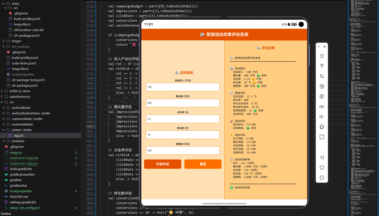379x216 pixels.
Task: Rotate emulator screen counterclockwise
Action: coord(322,86)
